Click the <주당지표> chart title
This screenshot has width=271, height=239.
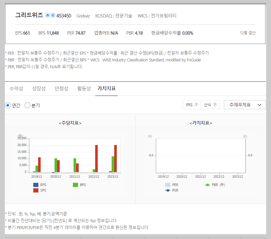click(70, 123)
